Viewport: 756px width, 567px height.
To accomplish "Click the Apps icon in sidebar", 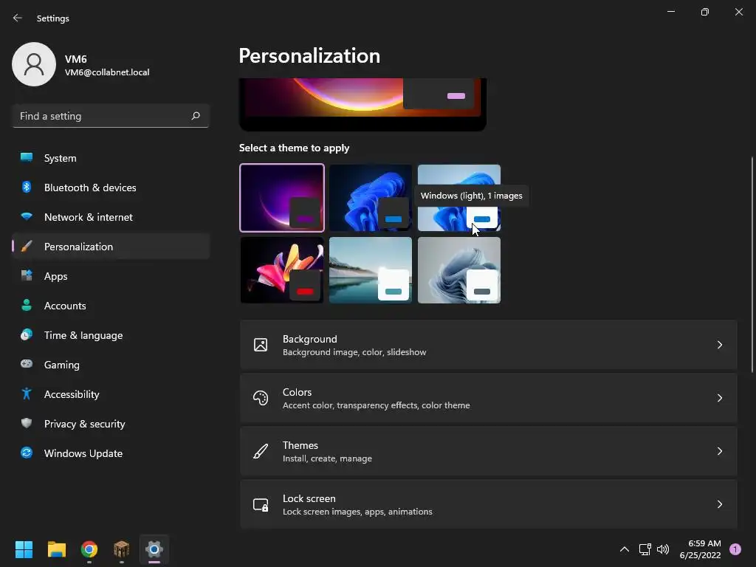I will [x=27, y=276].
